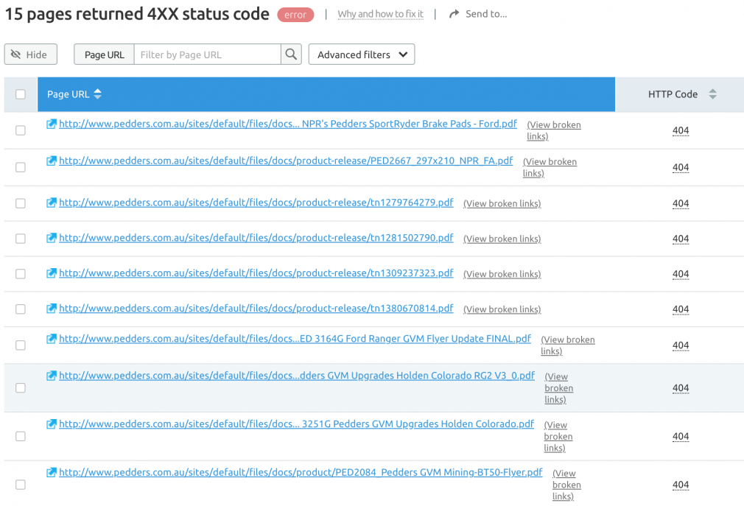744x506 pixels.
Task: Open the tn1279764279.pdf URL
Action: (x=256, y=203)
